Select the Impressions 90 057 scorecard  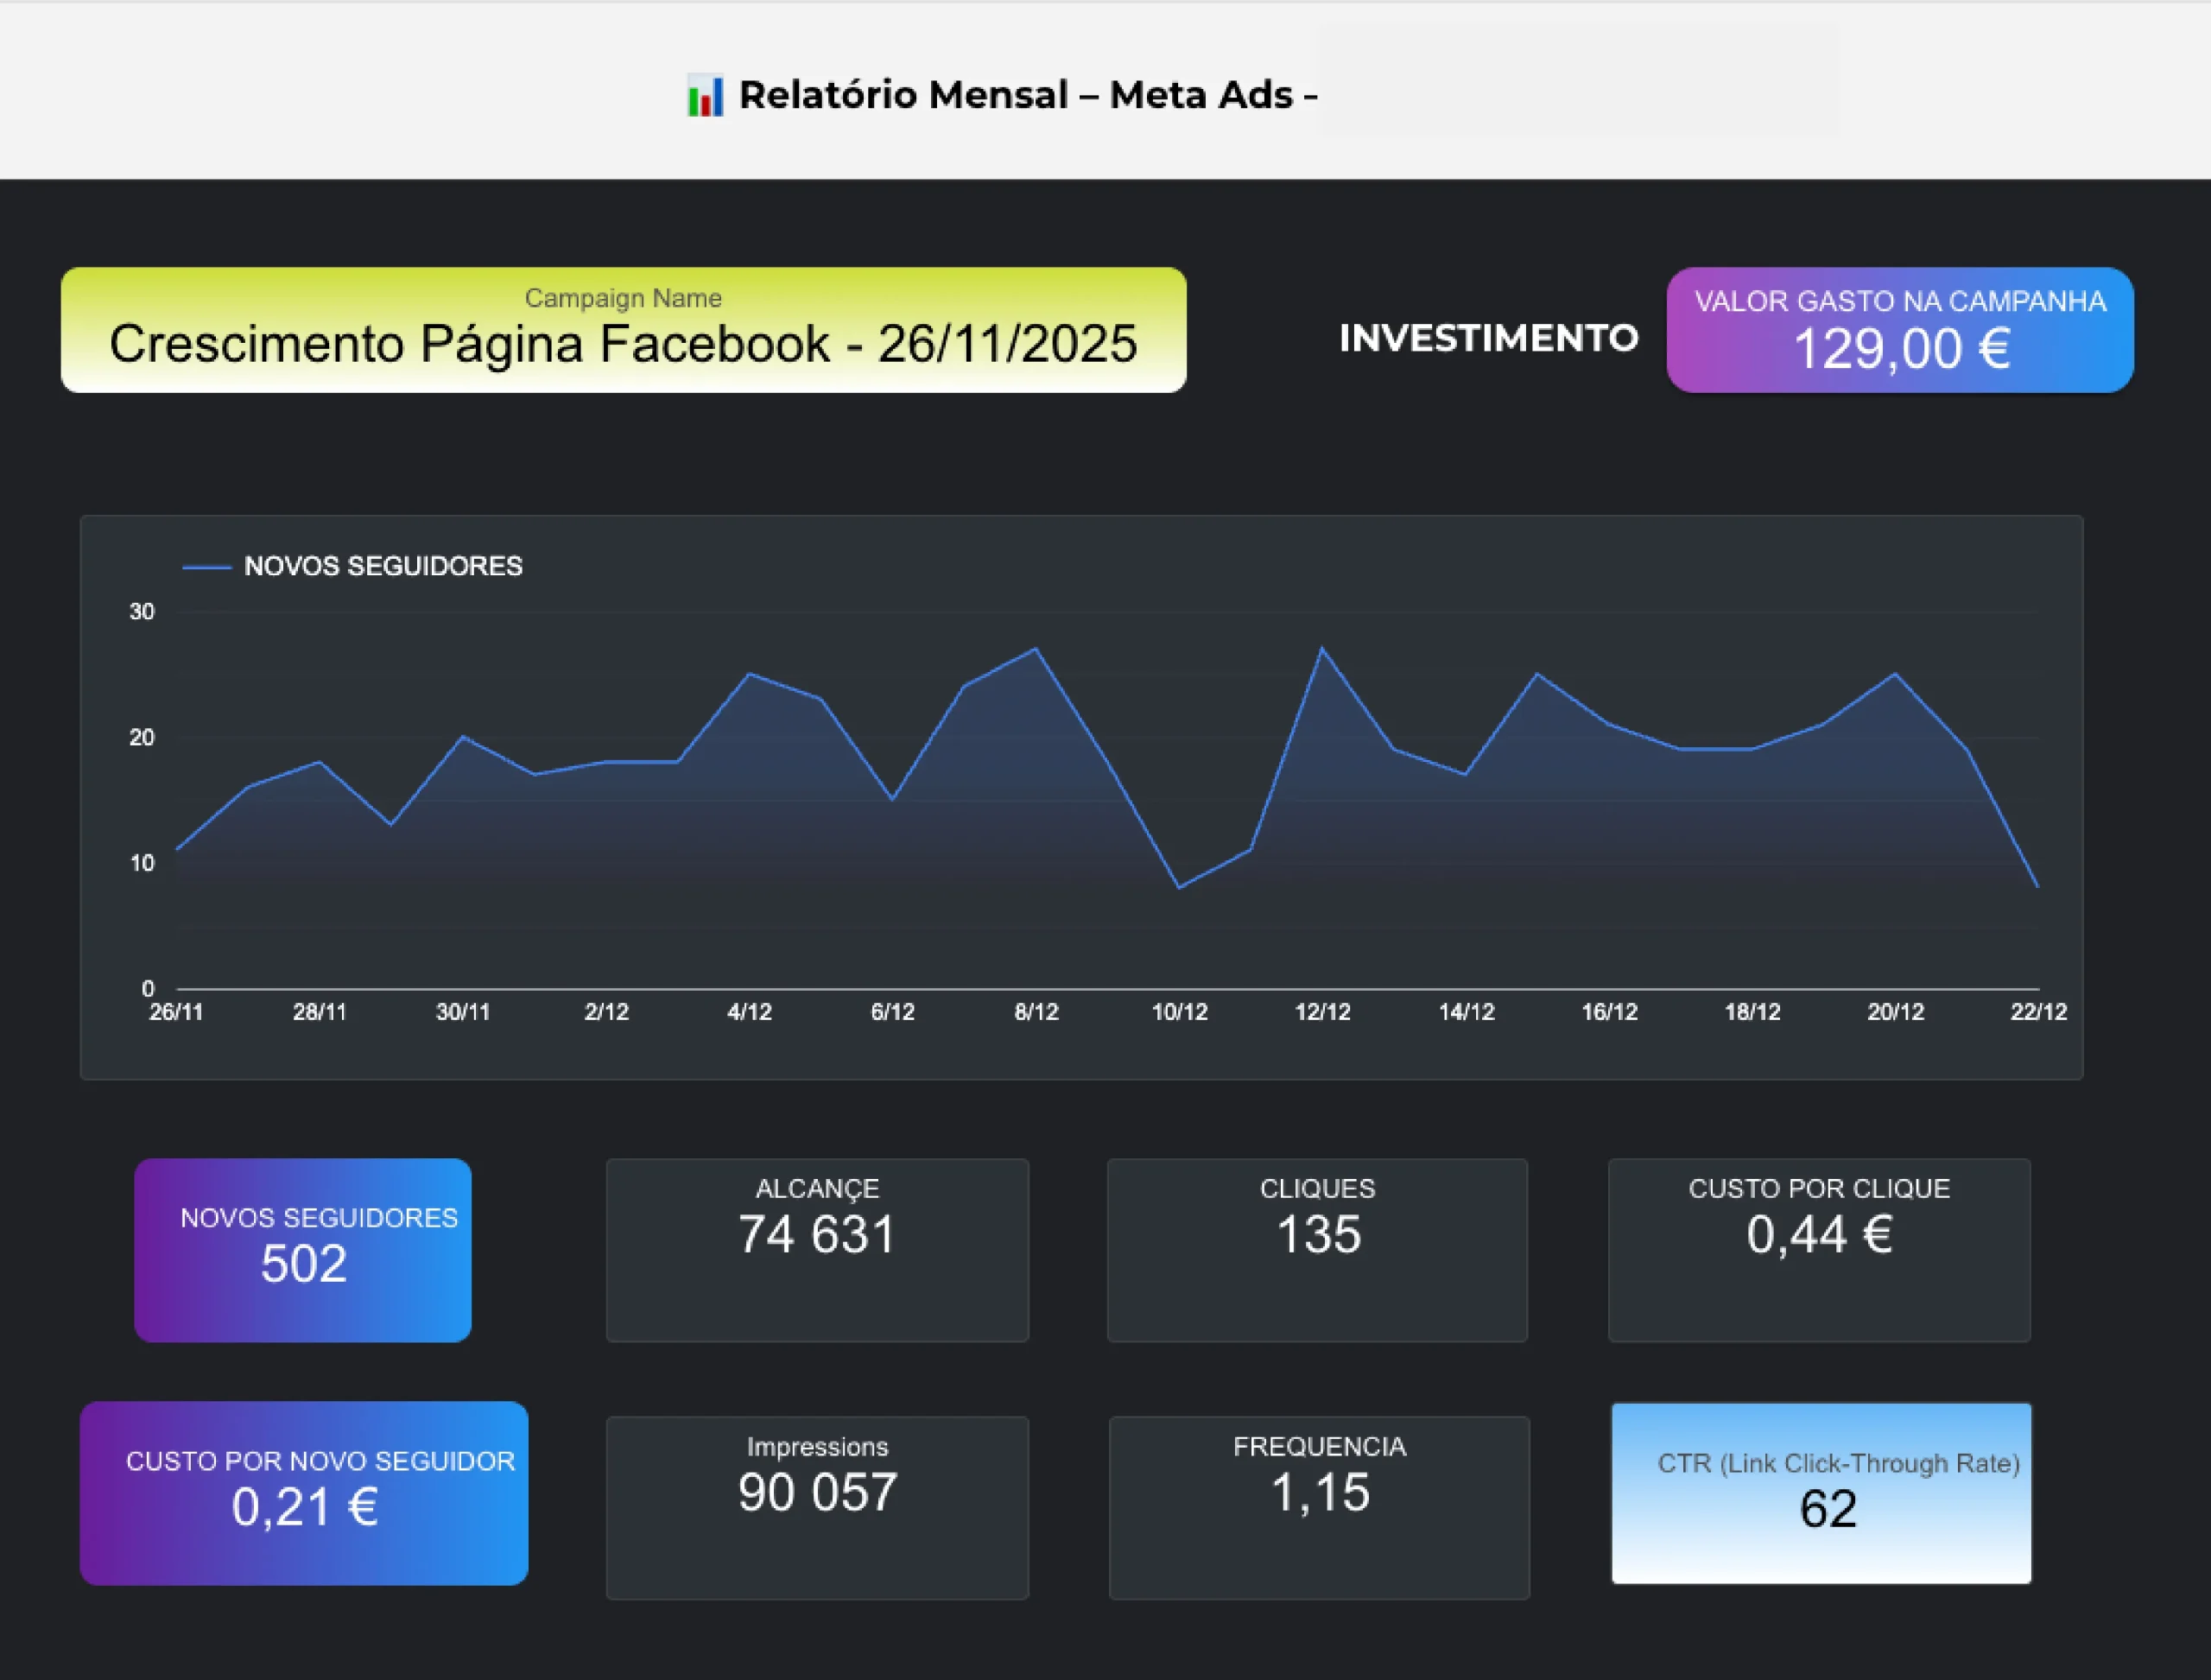point(817,1507)
